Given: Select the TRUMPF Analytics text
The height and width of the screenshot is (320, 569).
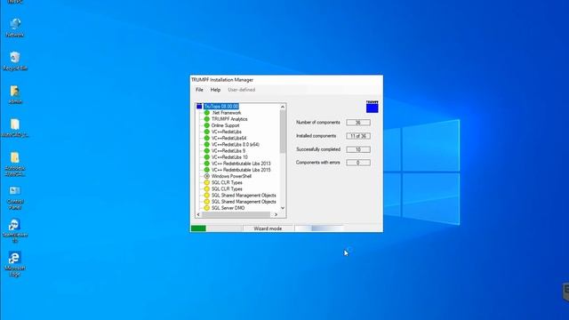Looking at the screenshot, I should 229,119.
